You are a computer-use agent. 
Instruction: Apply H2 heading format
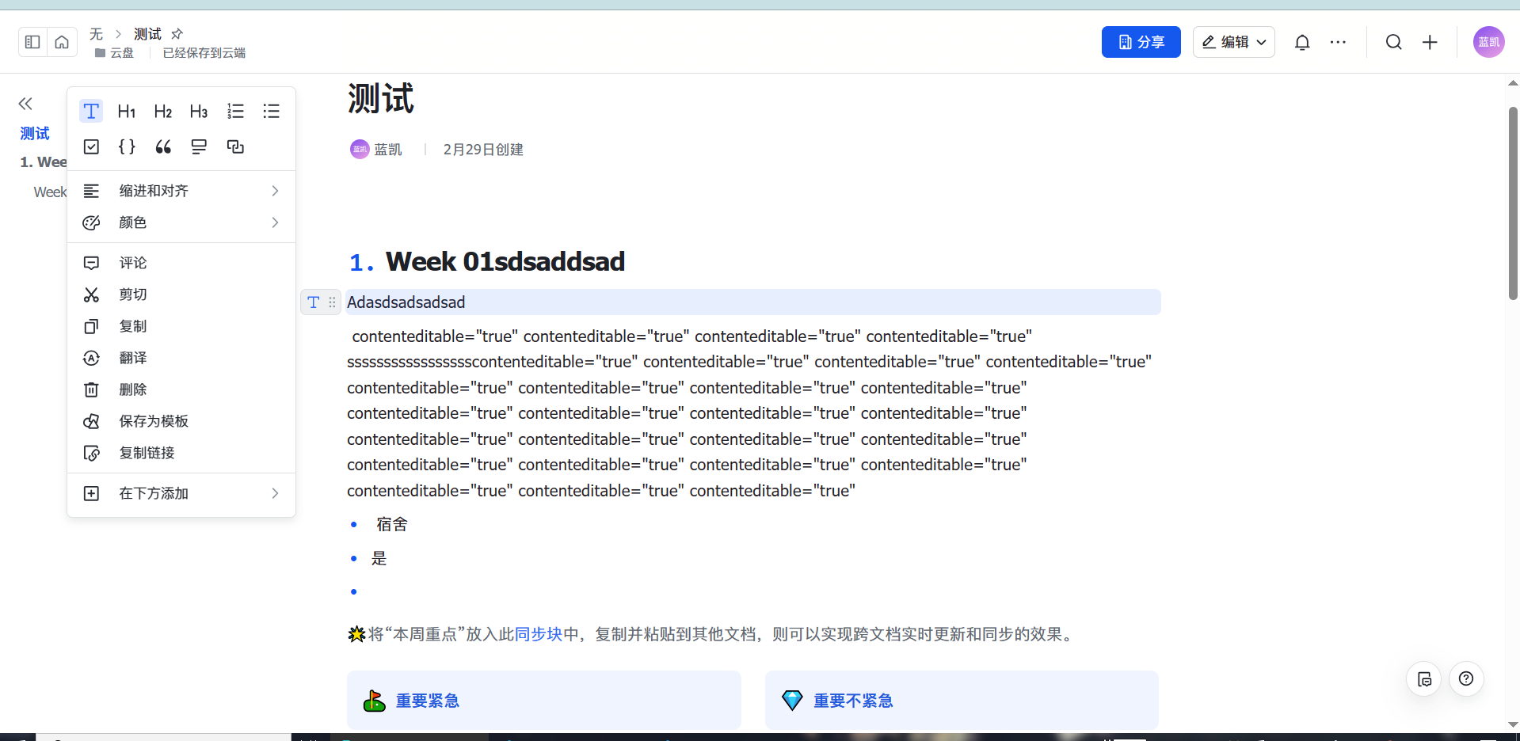[163, 112]
